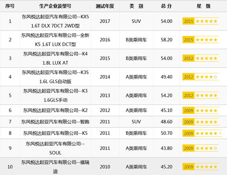Click the test year 2014 cell
The image size is (227, 175).
(105, 77)
